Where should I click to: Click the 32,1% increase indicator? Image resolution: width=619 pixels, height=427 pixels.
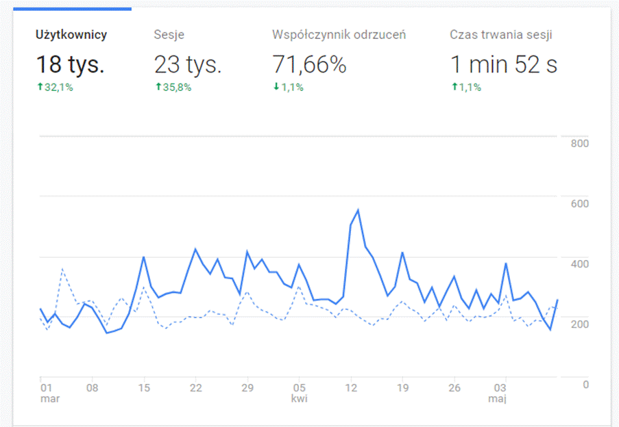56,87
